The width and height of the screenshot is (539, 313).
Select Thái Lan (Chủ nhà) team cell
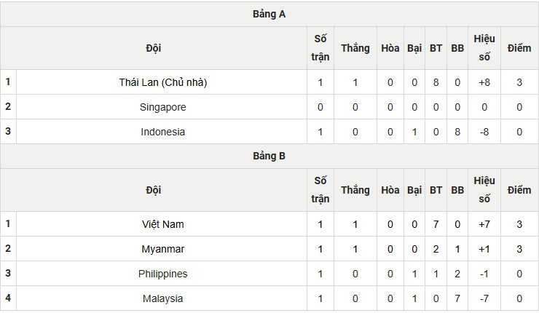click(x=163, y=82)
